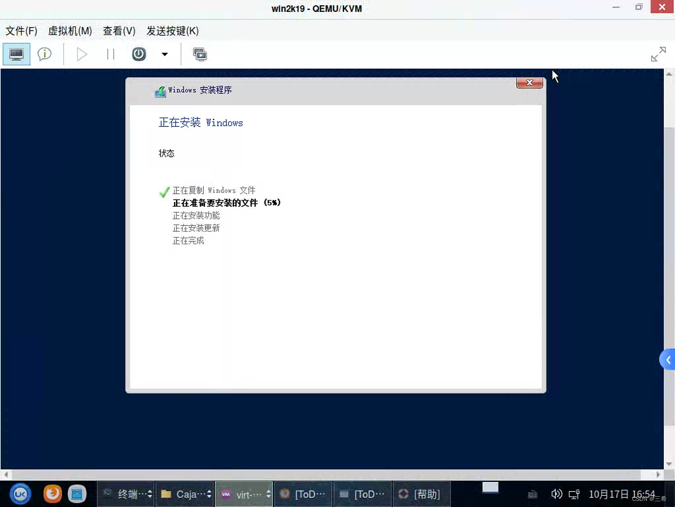Shut down the virtual machine power icon
Screen dimensions: 675x507
pyautogui.click(x=139, y=54)
